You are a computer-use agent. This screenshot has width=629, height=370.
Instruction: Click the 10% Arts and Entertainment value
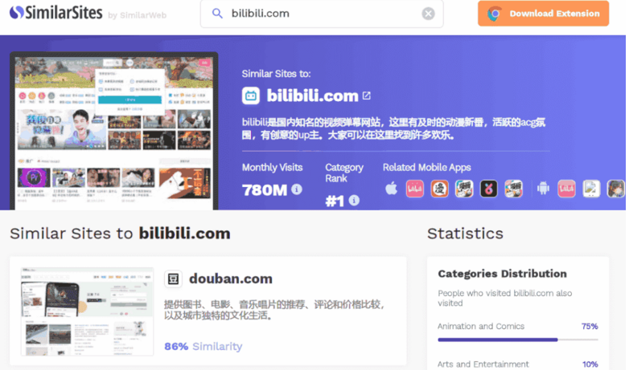[x=590, y=364]
